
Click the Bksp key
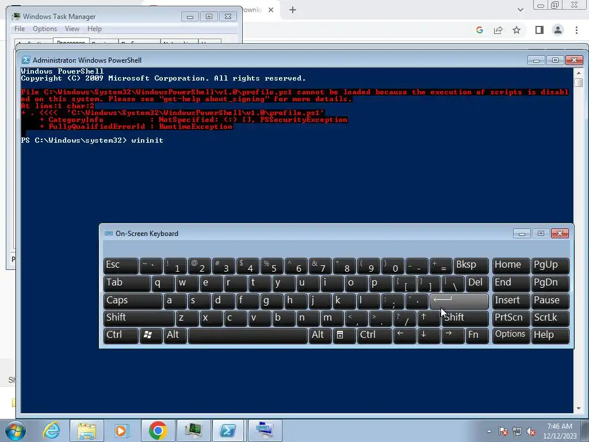(x=472, y=266)
